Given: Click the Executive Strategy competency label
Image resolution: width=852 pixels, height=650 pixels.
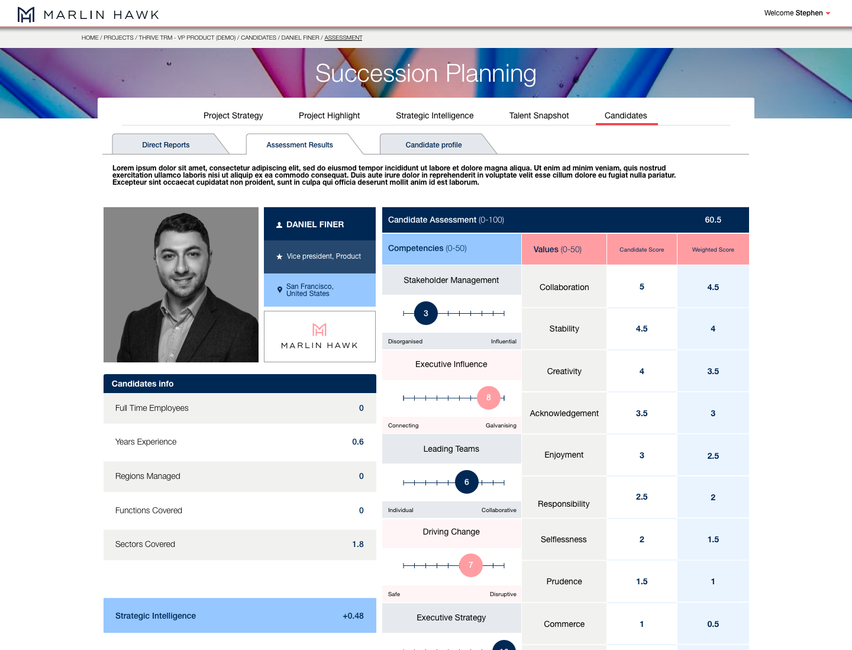Looking at the screenshot, I should click(x=451, y=617).
